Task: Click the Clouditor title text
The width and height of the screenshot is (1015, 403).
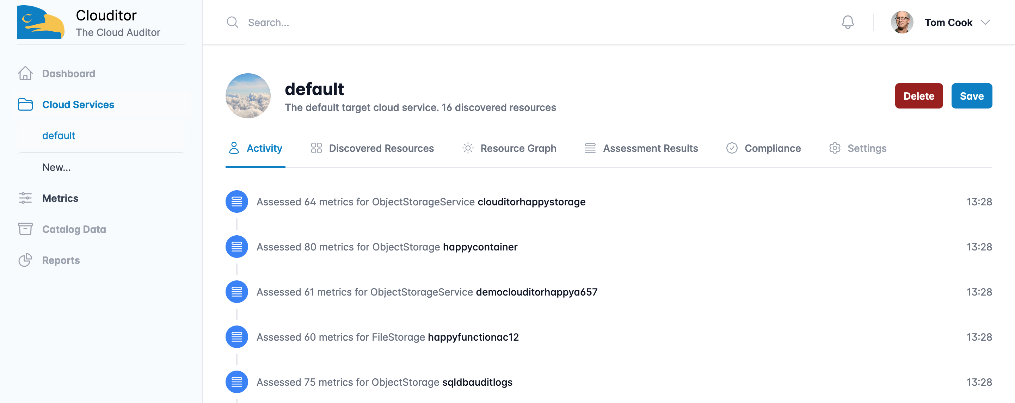Action: point(106,15)
